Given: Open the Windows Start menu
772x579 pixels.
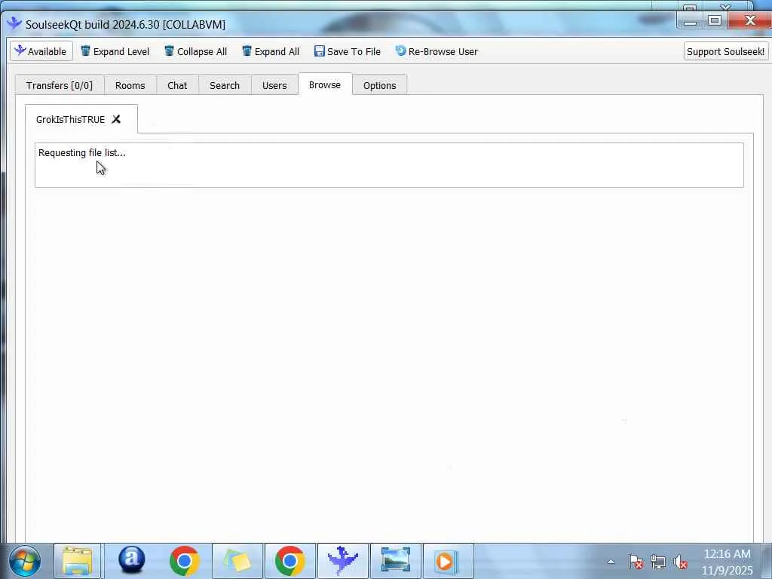Looking at the screenshot, I should tap(24, 561).
